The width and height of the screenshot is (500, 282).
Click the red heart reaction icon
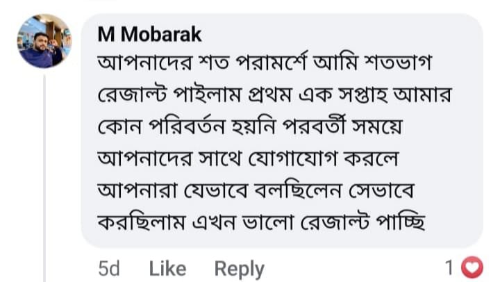(x=472, y=267)
